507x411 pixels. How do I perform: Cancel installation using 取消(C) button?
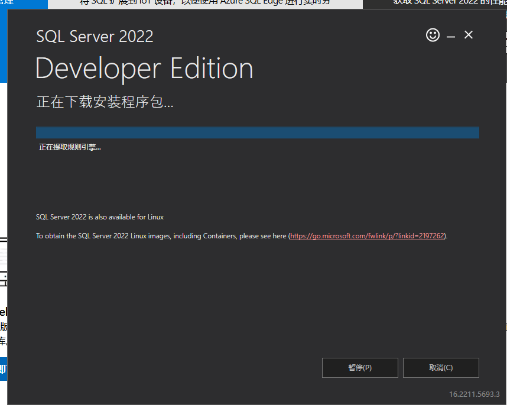[x=441, y=368]
